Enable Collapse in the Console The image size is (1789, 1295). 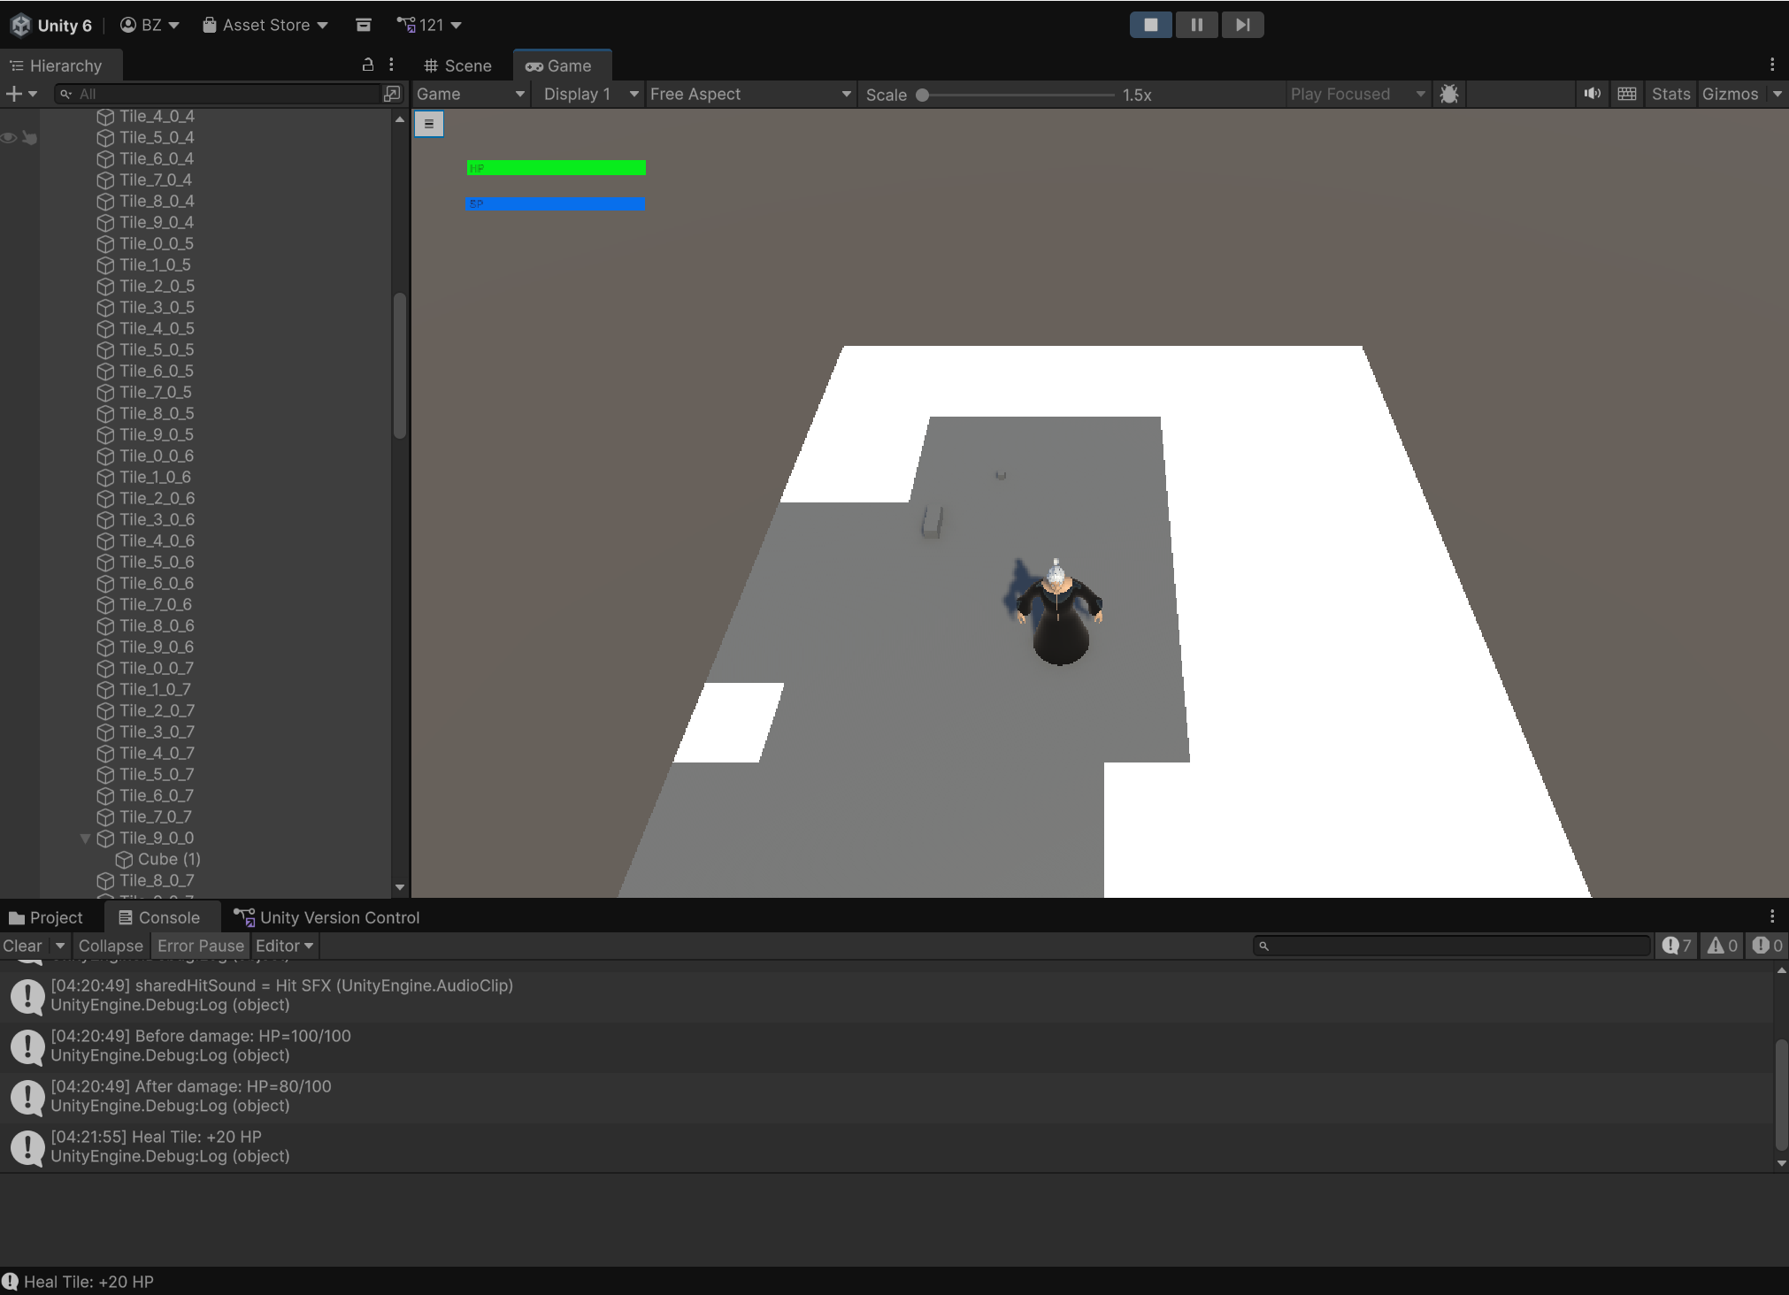coord(111,946)
